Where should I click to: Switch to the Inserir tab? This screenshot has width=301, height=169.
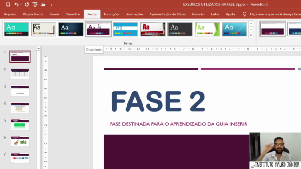click(55, 14)
